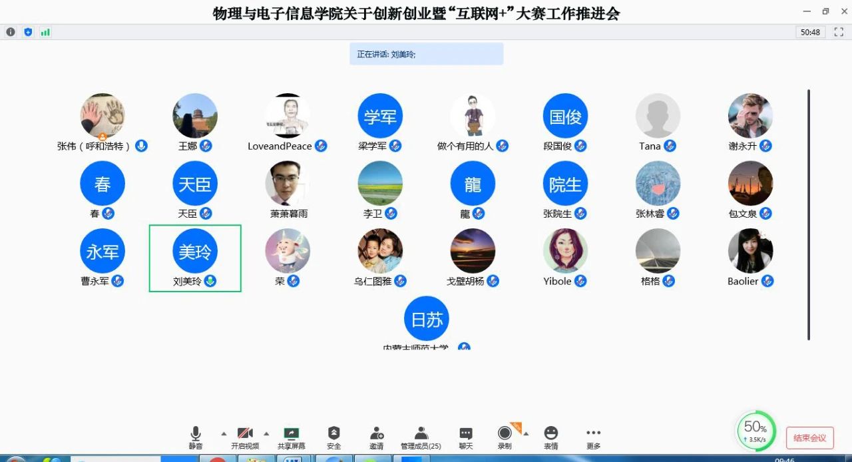Expand the arrow beside the 静音 button

(x=224, y=433)
